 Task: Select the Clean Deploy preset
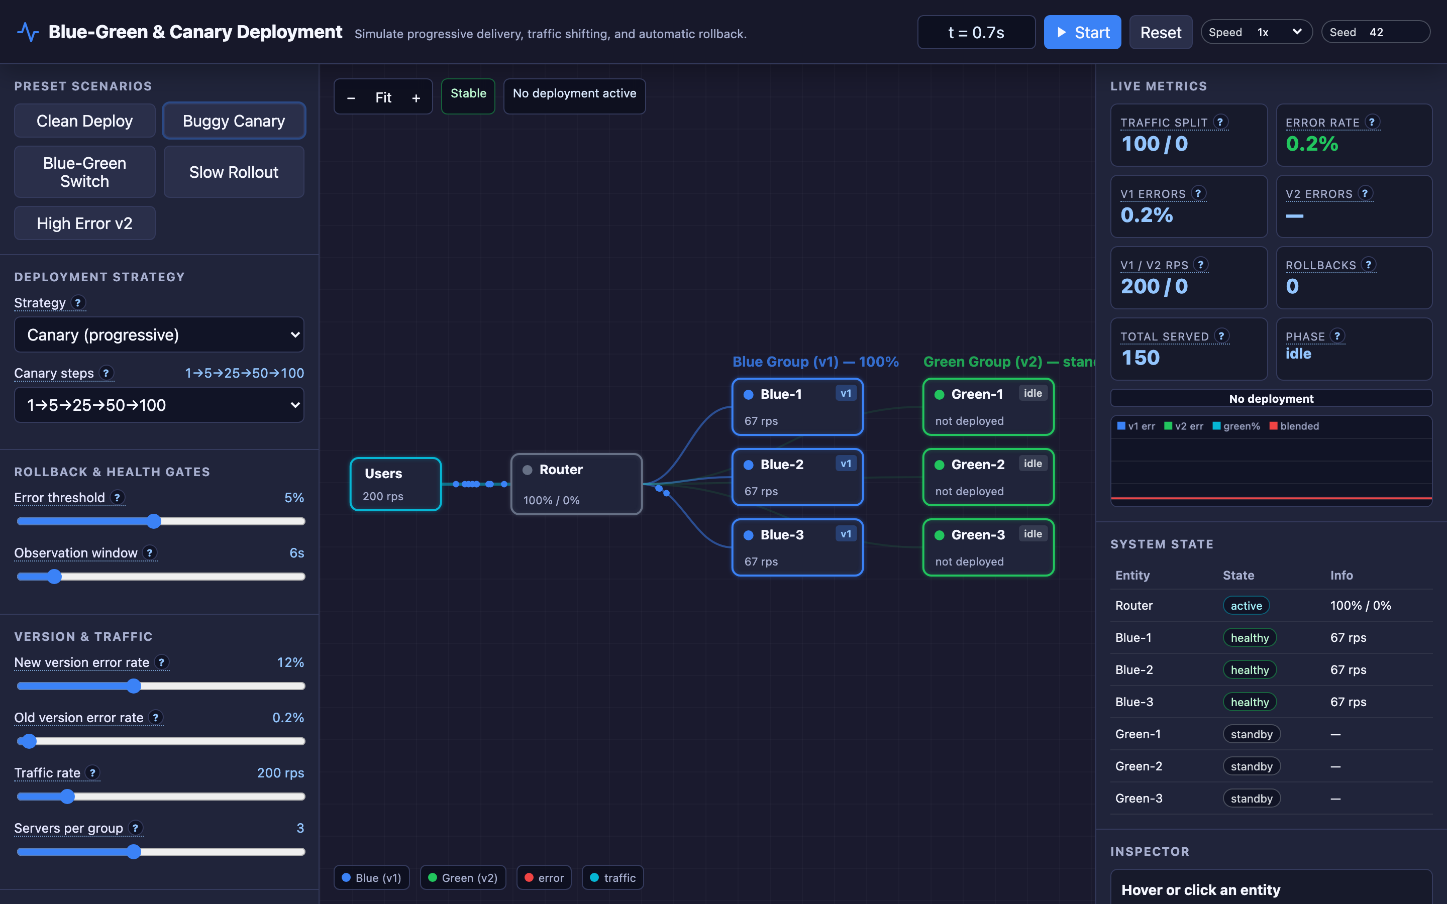pyautogui.click(x=85, y=121)
